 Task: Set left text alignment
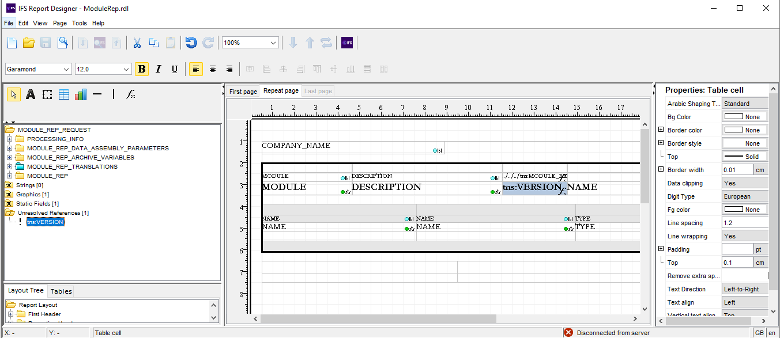click(x=196, y=69)
